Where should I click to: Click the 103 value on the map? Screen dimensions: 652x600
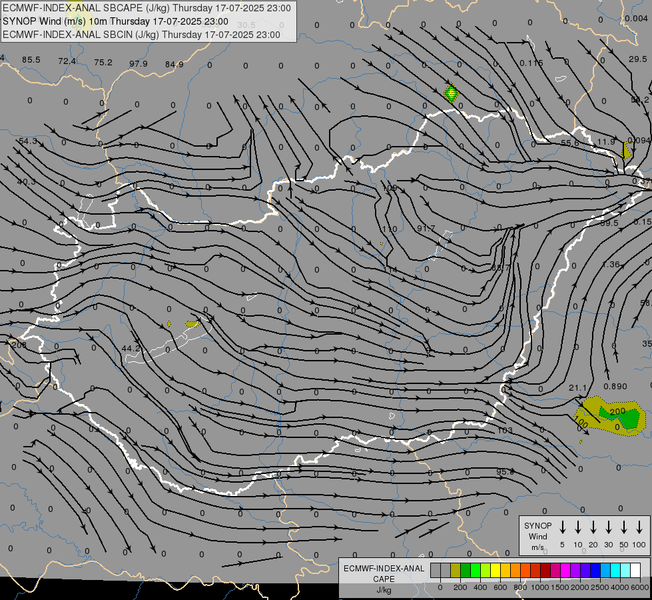[x=505, y=430]
